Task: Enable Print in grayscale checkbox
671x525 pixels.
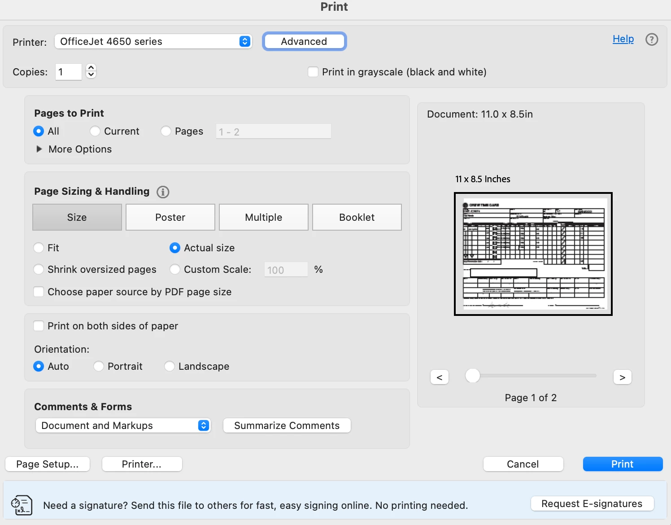Action: pos(313,72)
